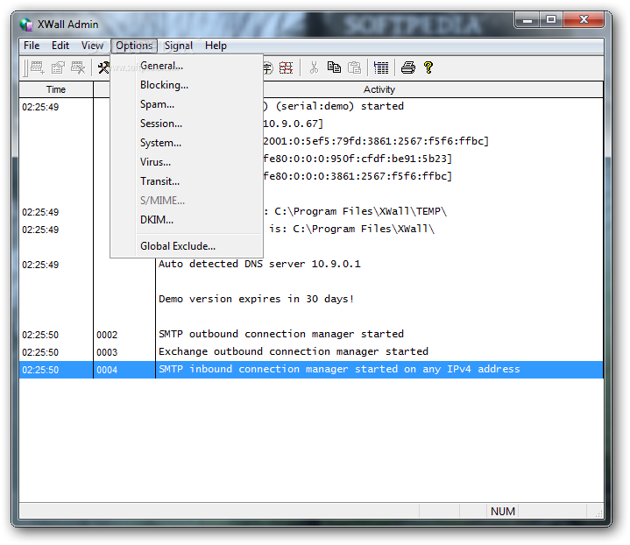Choose System... from Options menu

click(x=187, y=143)
